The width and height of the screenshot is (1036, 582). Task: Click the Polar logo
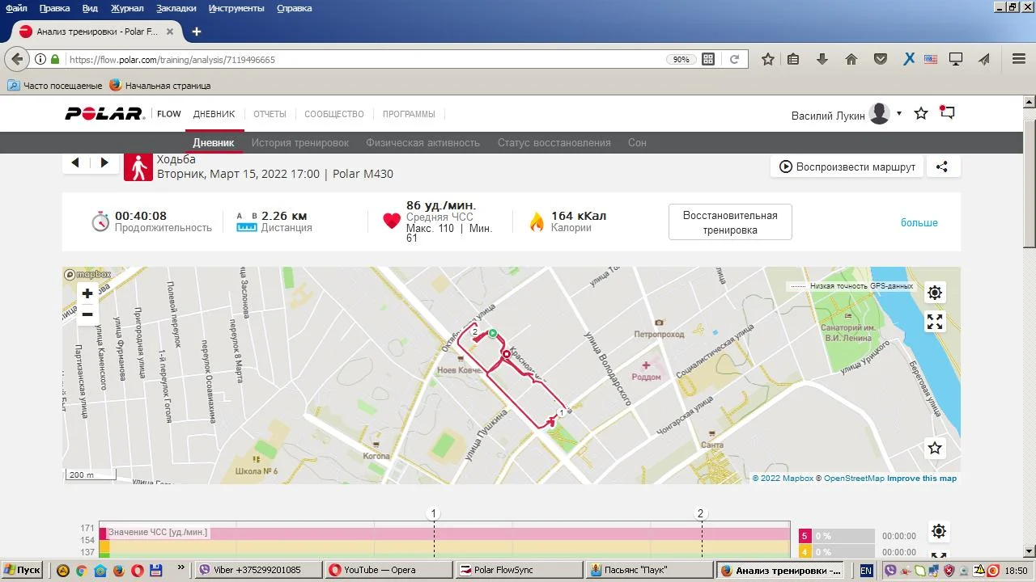[x=105, y=114]
